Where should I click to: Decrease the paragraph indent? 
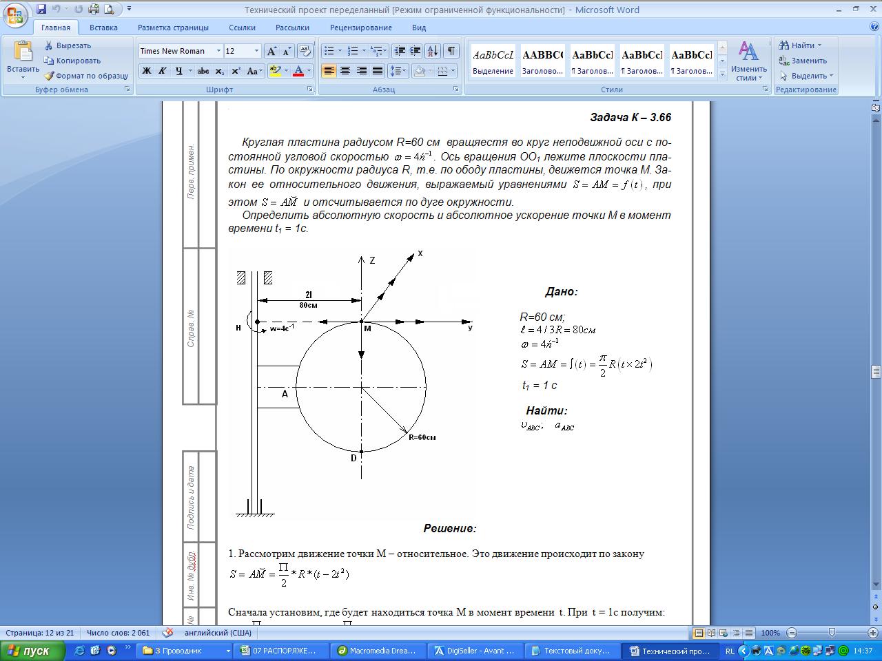point(399,51)
